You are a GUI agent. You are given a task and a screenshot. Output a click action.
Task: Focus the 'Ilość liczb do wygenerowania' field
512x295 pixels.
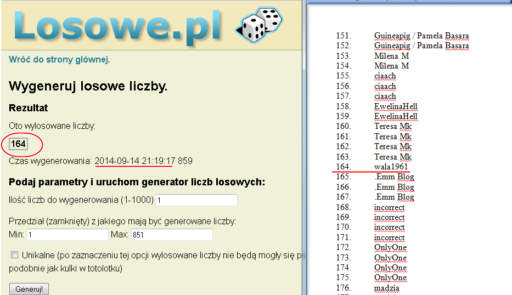click(197, 200)
